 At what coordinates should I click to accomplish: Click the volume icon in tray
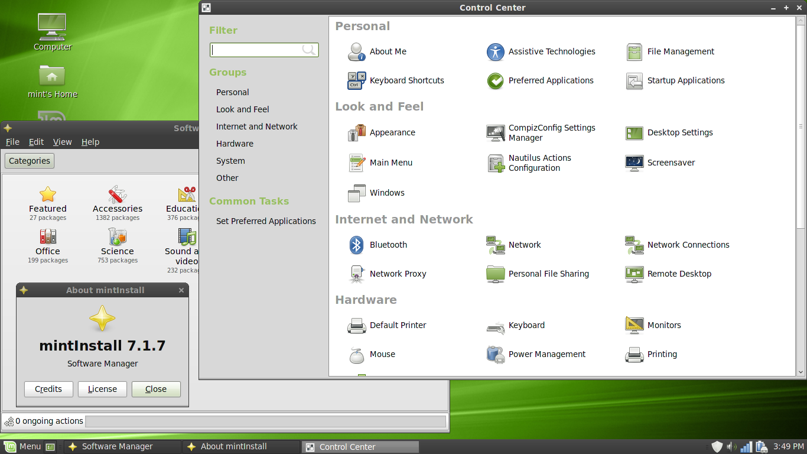(731, 447)
